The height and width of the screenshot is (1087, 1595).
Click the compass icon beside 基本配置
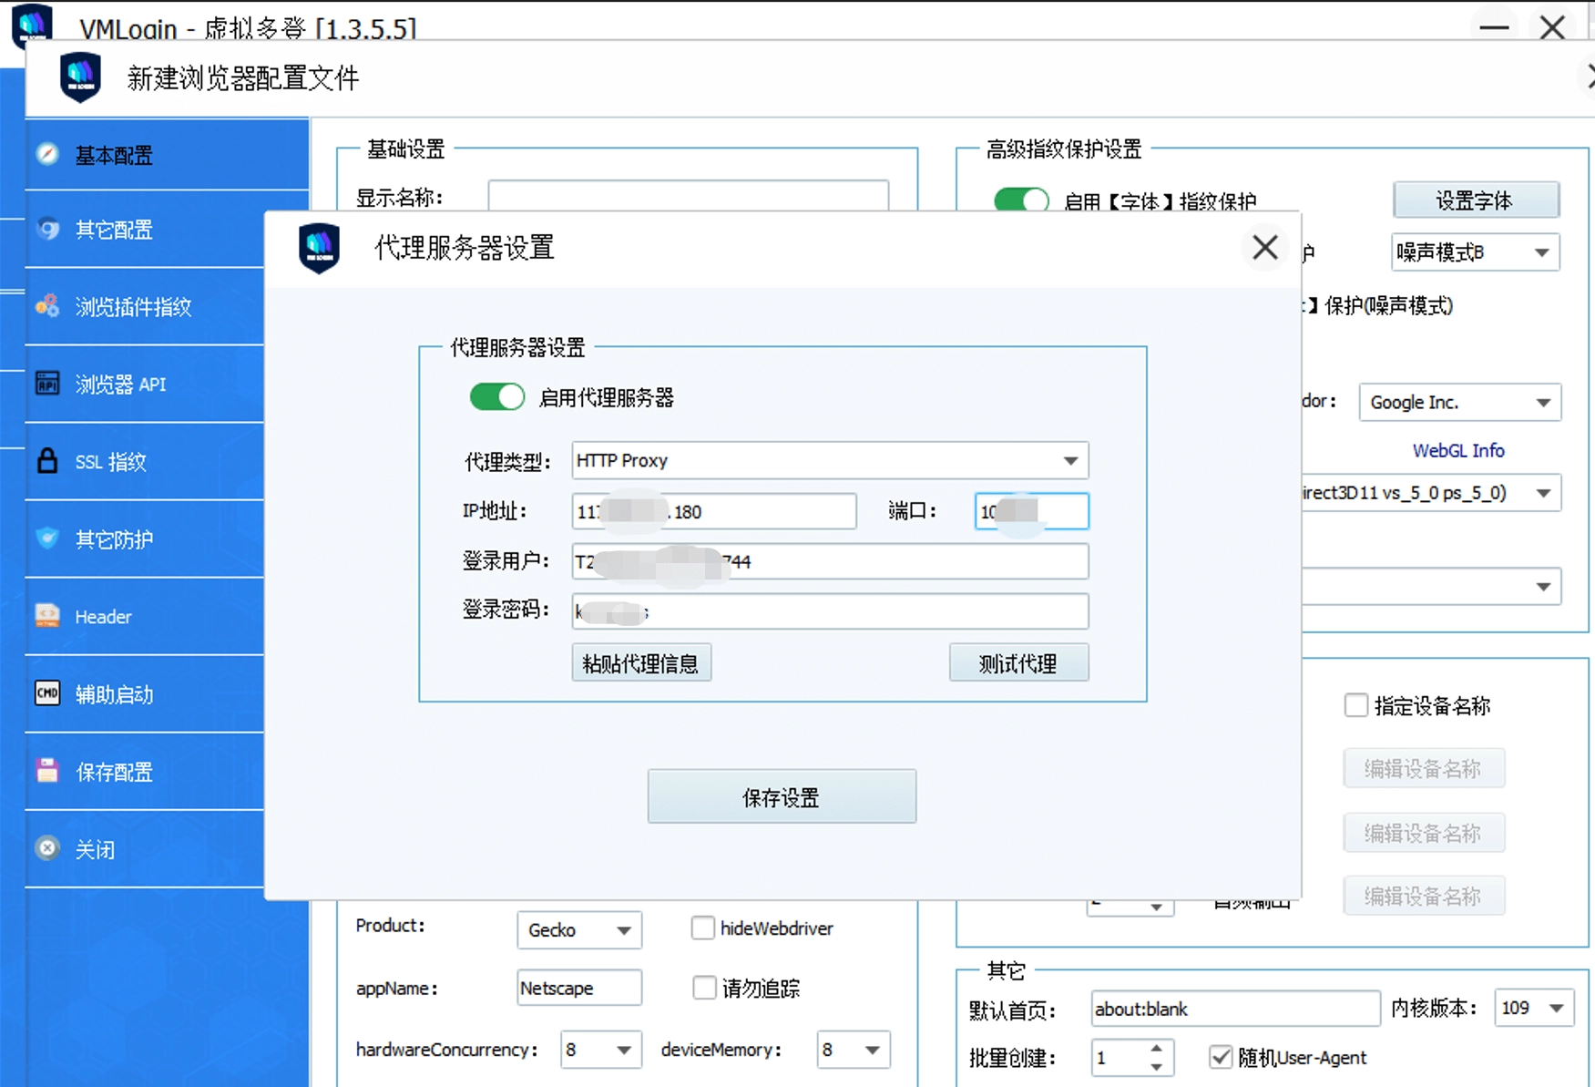point(47,154)
